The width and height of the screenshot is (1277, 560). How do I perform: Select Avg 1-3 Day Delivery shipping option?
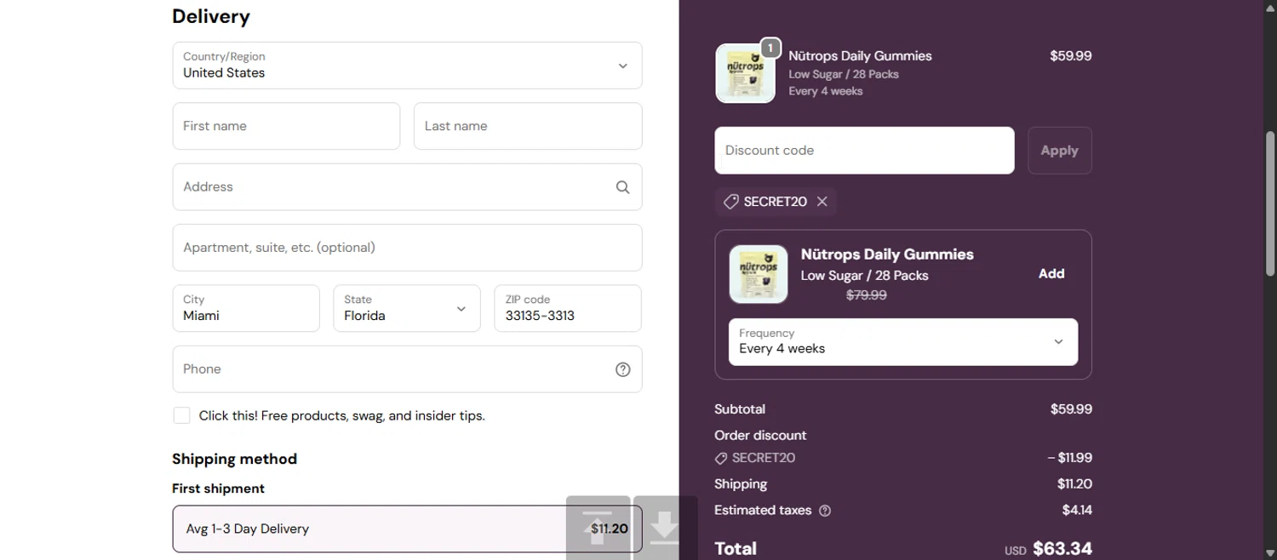point(407,529)
